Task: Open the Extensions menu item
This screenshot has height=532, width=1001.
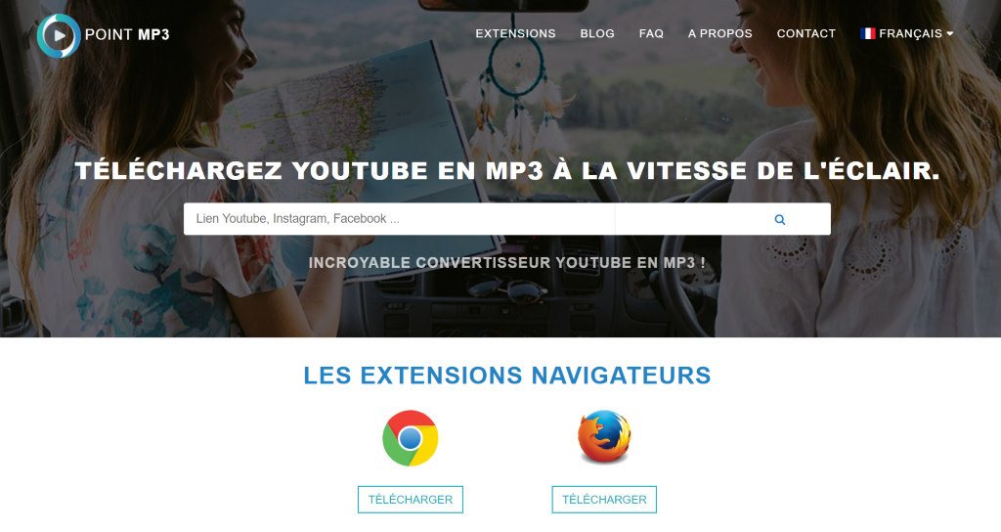Action: 515,33
